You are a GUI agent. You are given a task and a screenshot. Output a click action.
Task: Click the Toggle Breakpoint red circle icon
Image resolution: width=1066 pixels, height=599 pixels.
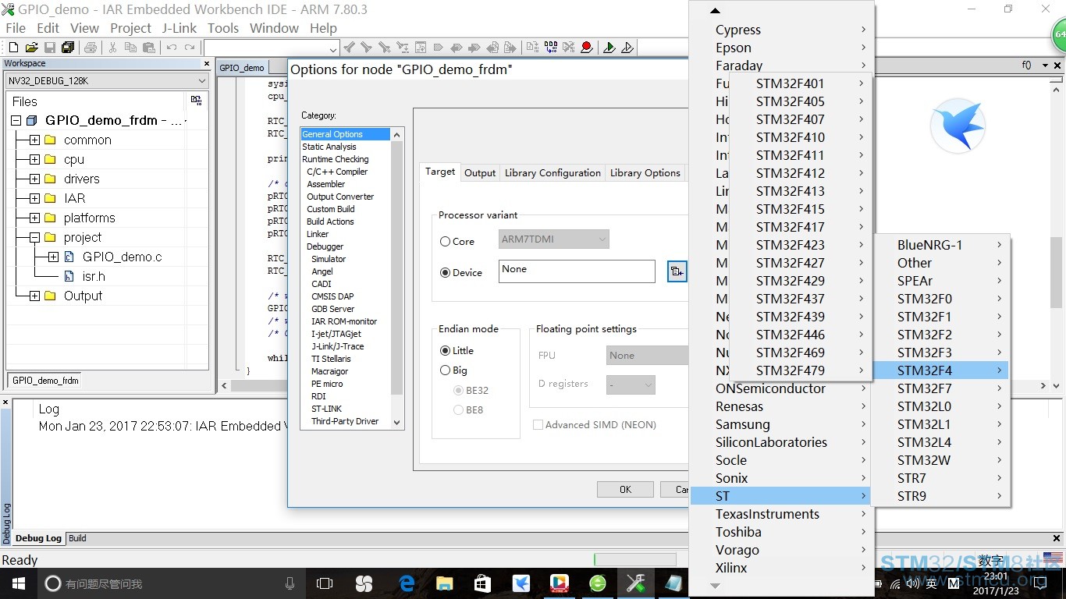587,48
